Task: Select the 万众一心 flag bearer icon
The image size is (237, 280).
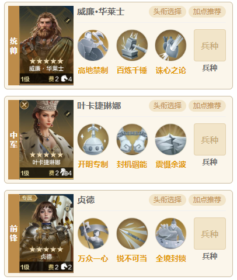Action: click(x=93, y=233)
